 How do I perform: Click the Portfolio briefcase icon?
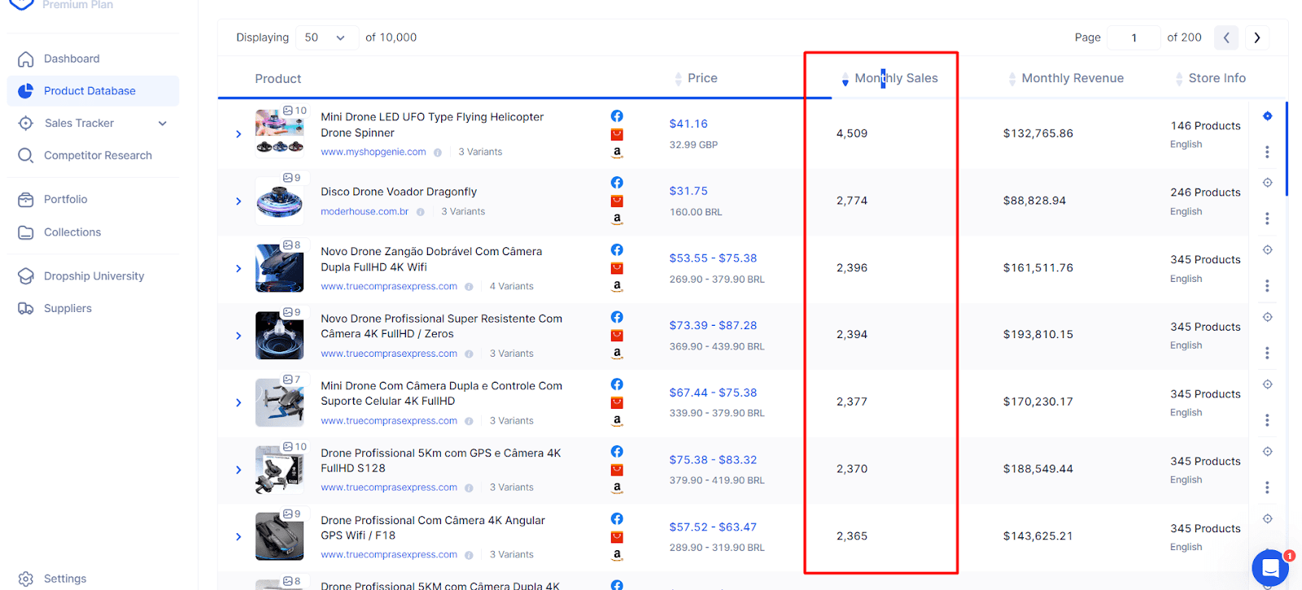26,199
